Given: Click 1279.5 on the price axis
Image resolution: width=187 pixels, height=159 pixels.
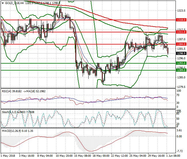Looking at the screenshot, I should pyautogui.click(x=180, y=87).
